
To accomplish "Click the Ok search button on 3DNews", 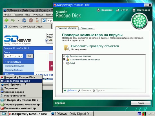I will [x=30, y=56].
